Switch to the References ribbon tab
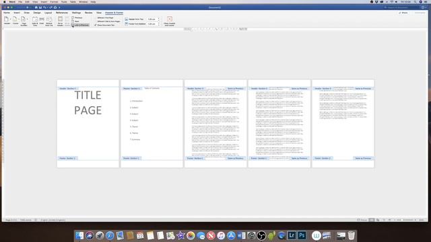Viewport: 431px width, 242px height. pos(62,13)
